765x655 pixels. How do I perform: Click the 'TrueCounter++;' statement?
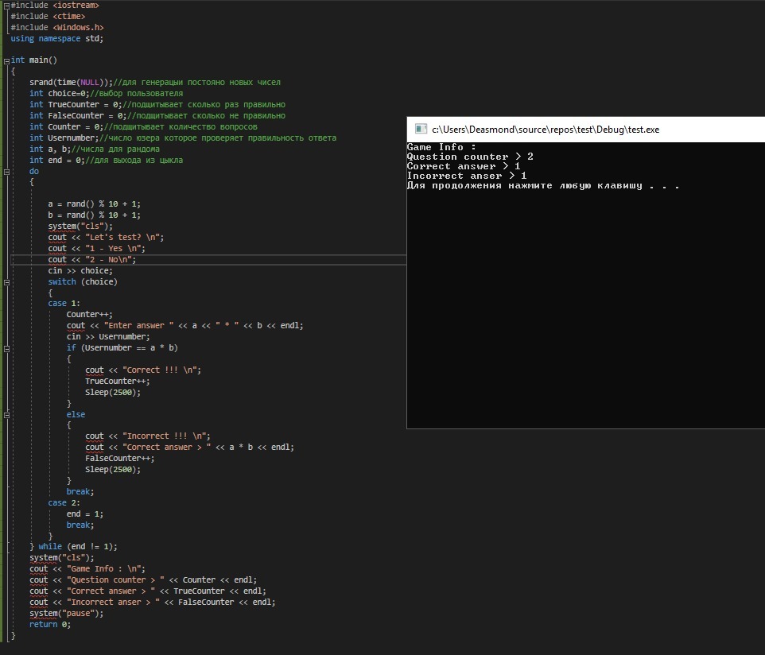click(118, 382)
